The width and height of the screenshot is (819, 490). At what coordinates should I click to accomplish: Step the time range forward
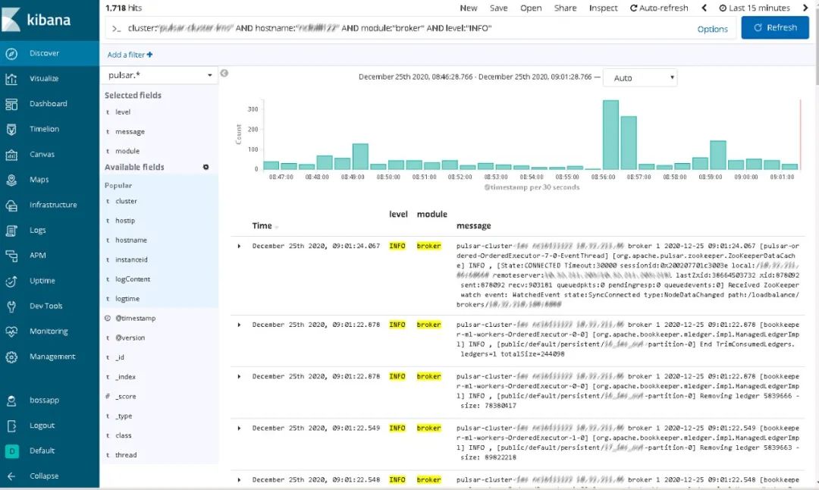click(x=805, y=8)
